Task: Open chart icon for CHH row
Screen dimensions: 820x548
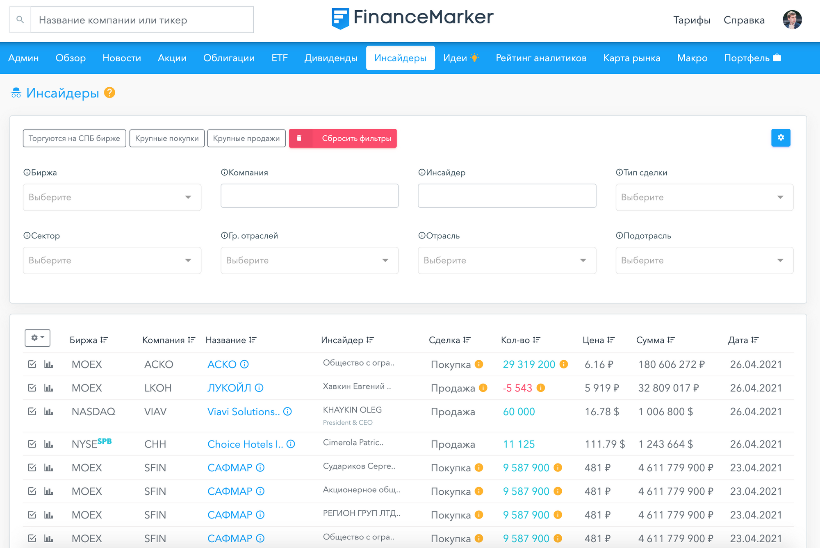Action: (49, 444)
